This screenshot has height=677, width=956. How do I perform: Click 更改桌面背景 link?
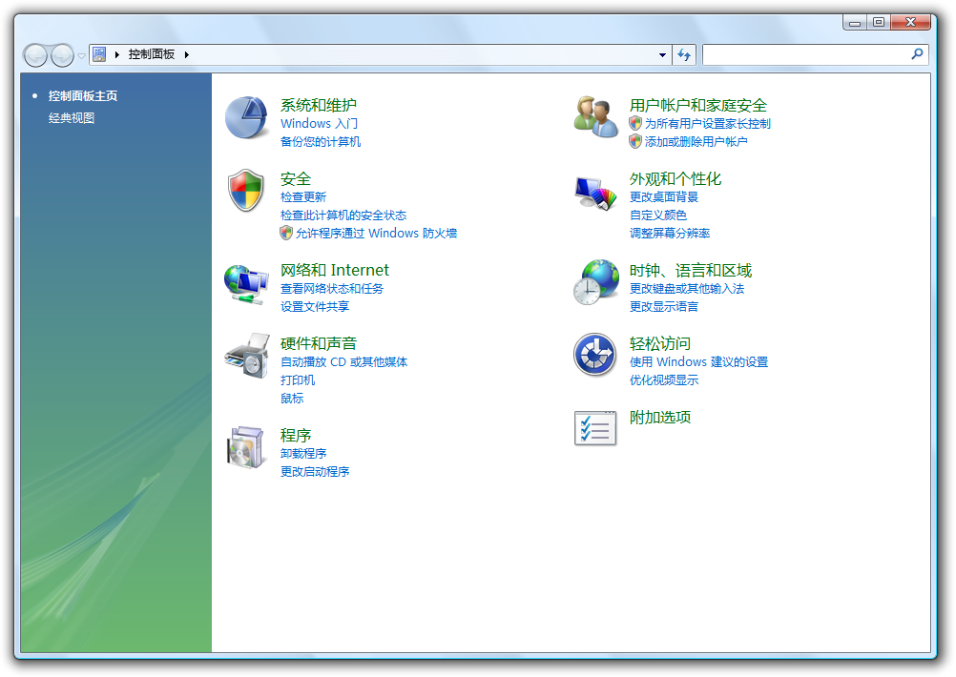coord(664,196)
